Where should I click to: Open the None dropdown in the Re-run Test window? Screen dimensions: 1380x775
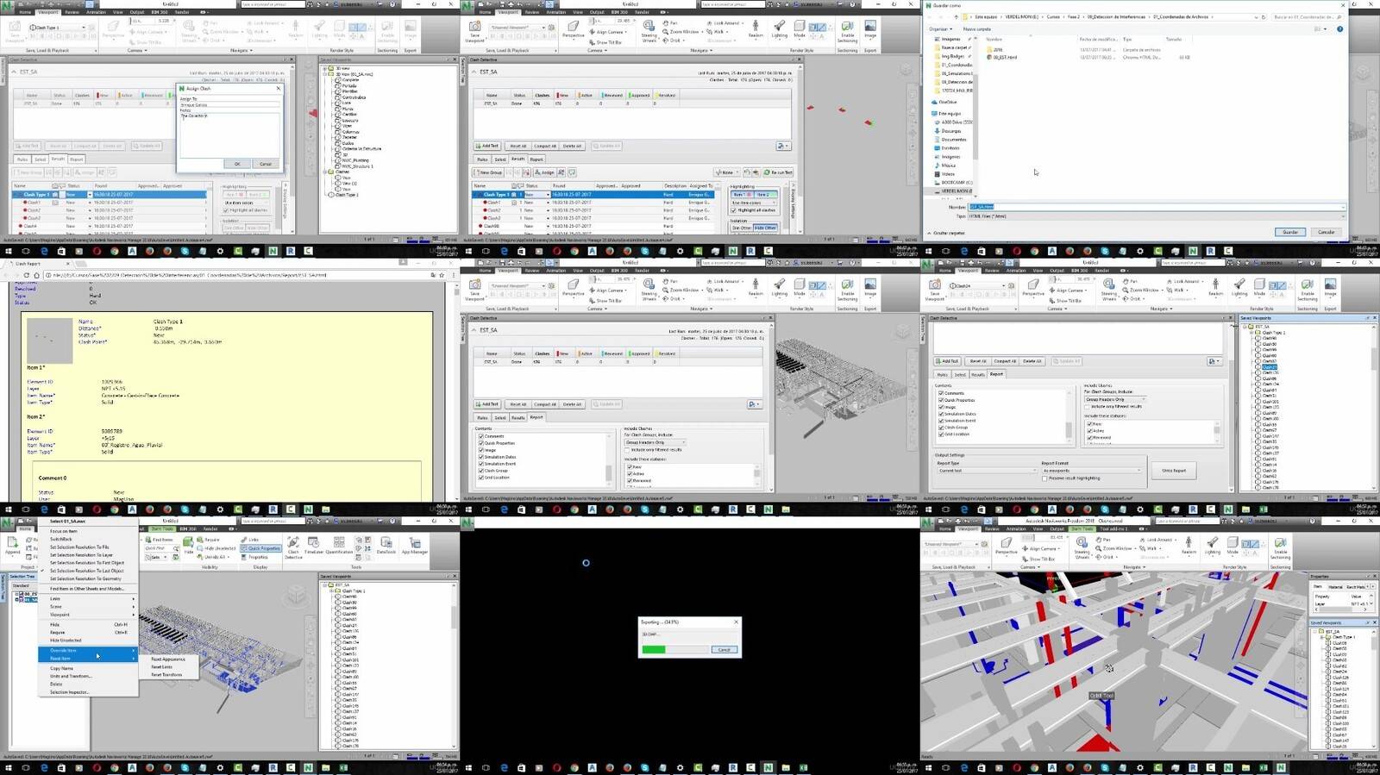tap(727, 172)
